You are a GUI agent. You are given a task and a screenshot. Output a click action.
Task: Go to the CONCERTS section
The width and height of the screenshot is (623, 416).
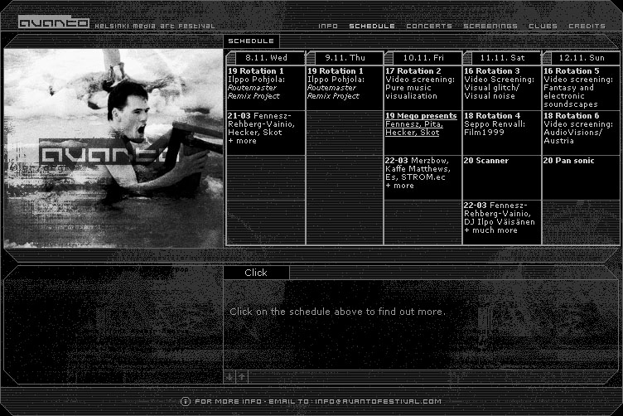(x=429, y=26)
